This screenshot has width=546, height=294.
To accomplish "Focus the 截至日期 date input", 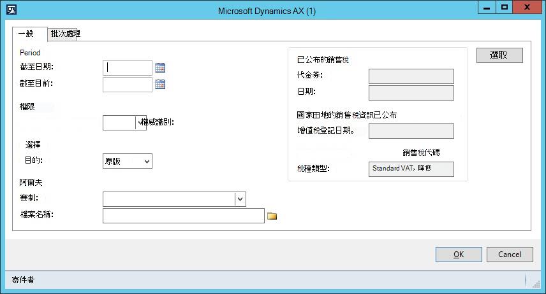I will pos(128,67).
